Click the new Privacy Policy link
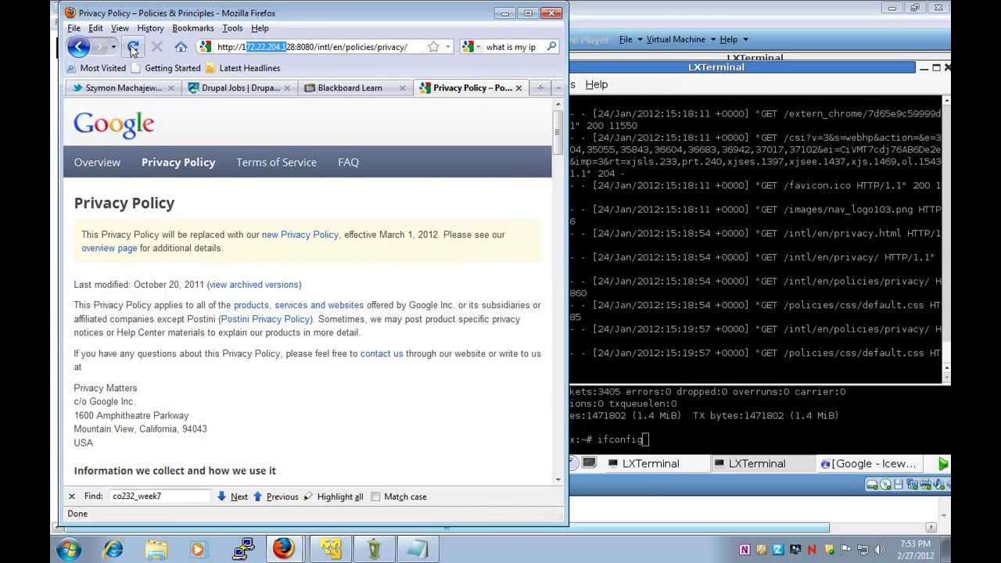Image resolution: width=1001 pixels, height=563 pixels. coord(300,235)
